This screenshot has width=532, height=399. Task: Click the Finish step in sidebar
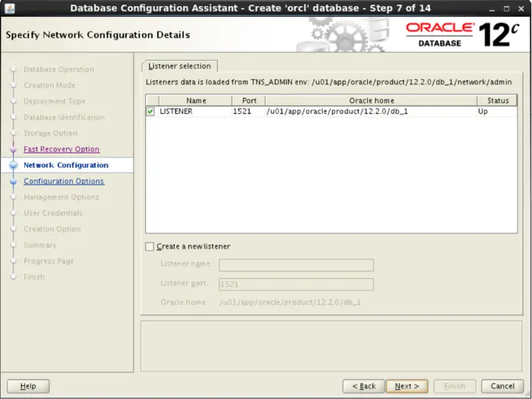(34, 277)
